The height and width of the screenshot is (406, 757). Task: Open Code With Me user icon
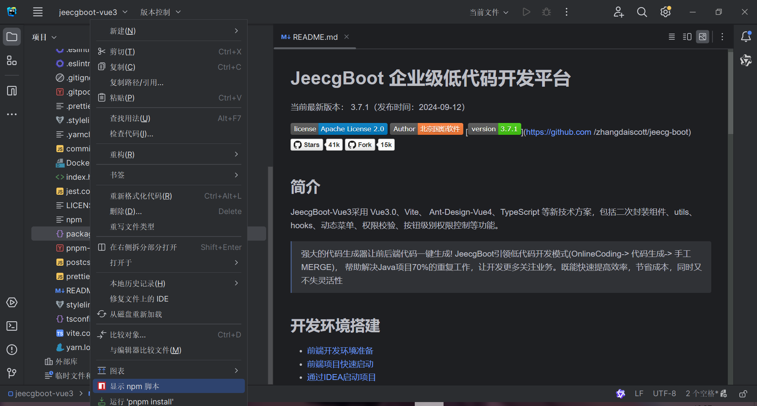(619, 12)
